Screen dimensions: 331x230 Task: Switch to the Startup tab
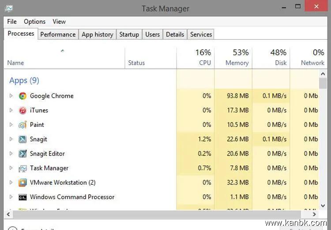(129, 34)
